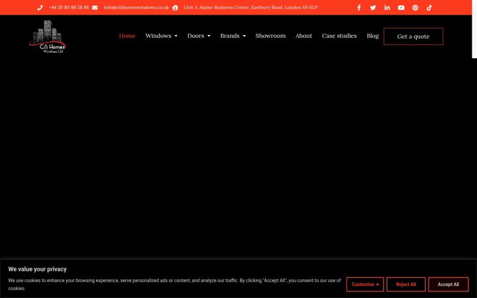477x298 pixels.
Task: Click the envelope email icon
Action: [95, 7]
